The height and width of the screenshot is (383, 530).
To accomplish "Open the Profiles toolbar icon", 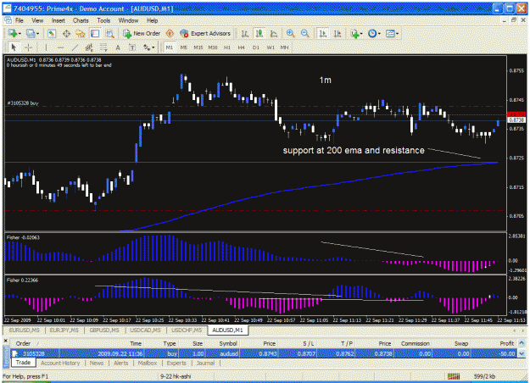I will point(32,33).
